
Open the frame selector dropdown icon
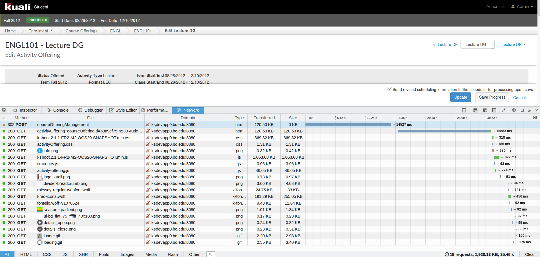[465, 110]
